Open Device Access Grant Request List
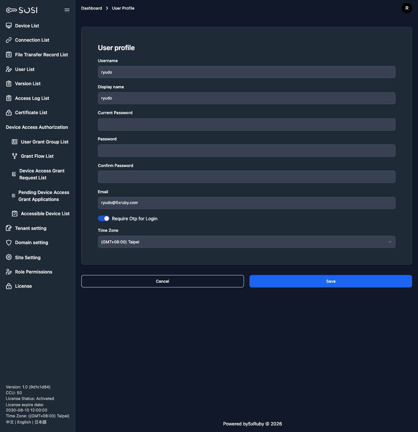Screen dimensions: 418x432 [42, 174]
